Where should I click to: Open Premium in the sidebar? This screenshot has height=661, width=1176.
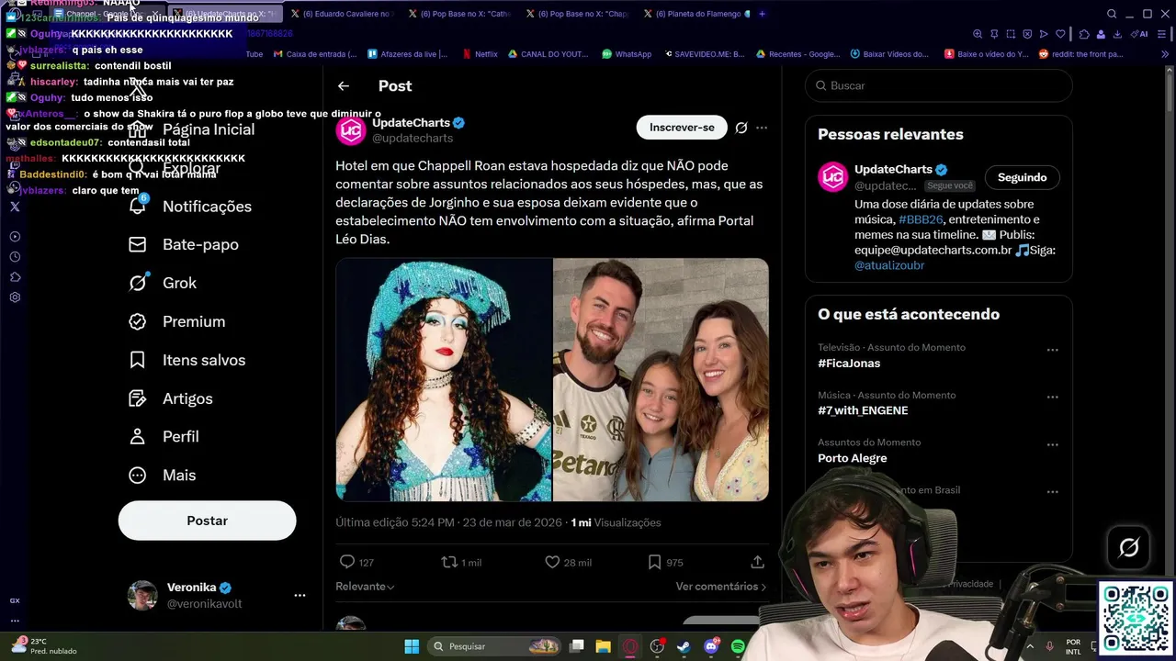point(194,321)
